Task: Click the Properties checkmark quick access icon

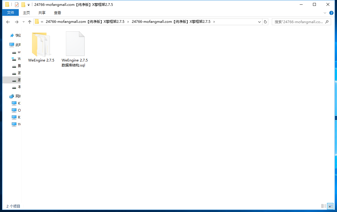Action: (16, 4)
